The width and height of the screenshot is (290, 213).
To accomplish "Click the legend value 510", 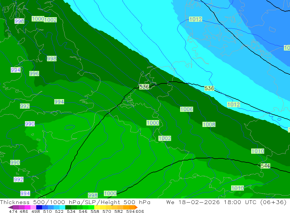I will pos(48,212).
